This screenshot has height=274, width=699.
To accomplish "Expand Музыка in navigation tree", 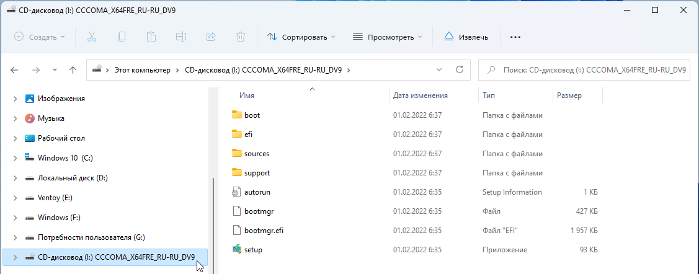I will pos(16,118).
